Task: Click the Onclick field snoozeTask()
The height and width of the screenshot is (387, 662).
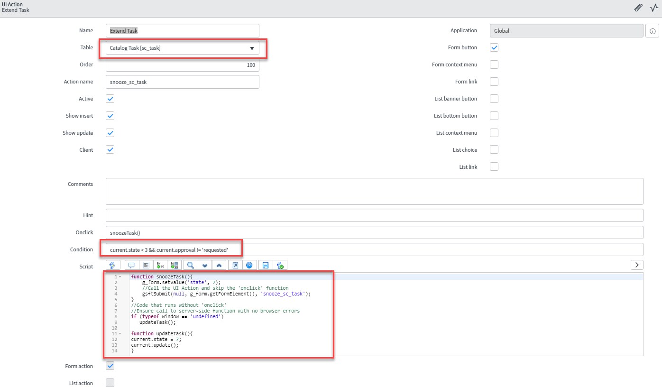Action: (375, 232)
